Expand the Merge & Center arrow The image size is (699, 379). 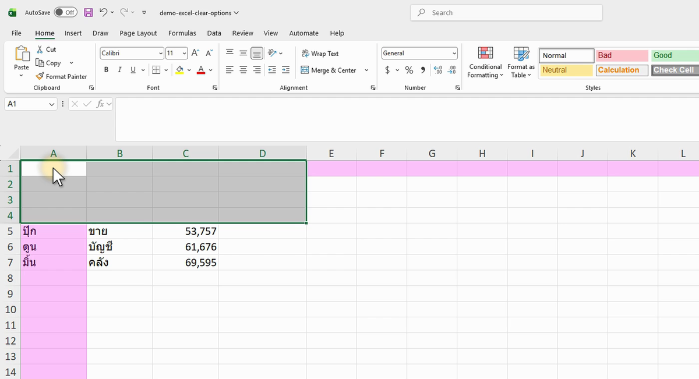point(366,70)
